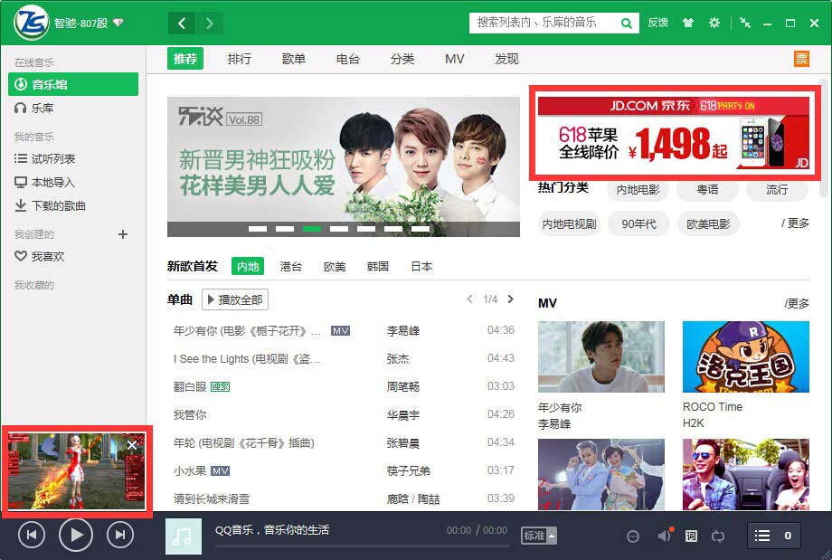Click 独家 badge on 翻白眼
The width and height of the screenshot is (832, 560).
(220, 387)
